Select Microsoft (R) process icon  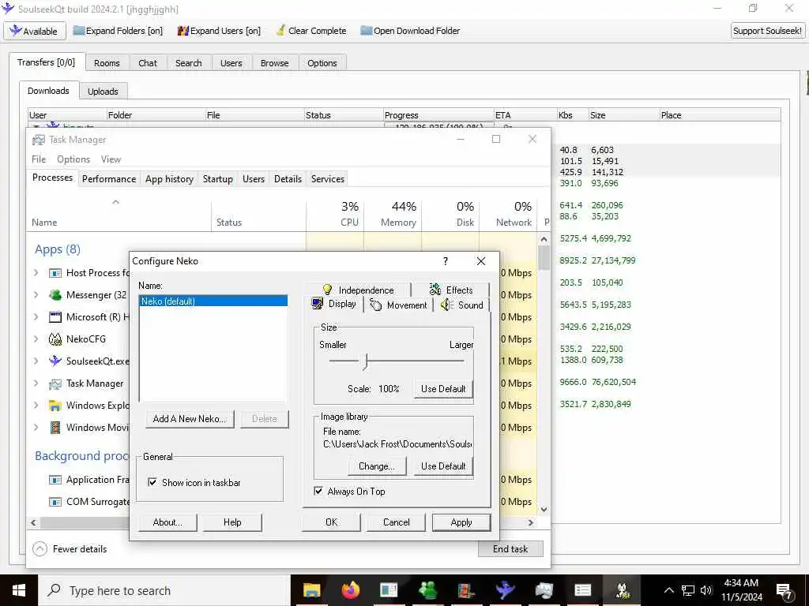click(x=55, y=317)
